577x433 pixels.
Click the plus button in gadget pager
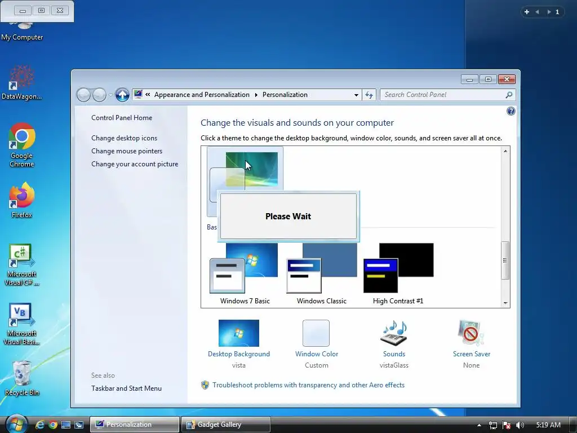click(527, 12)
